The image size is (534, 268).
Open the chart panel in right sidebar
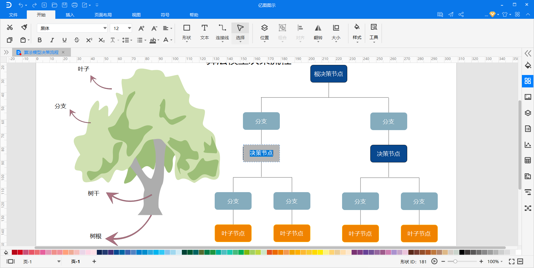coord(528,145)
